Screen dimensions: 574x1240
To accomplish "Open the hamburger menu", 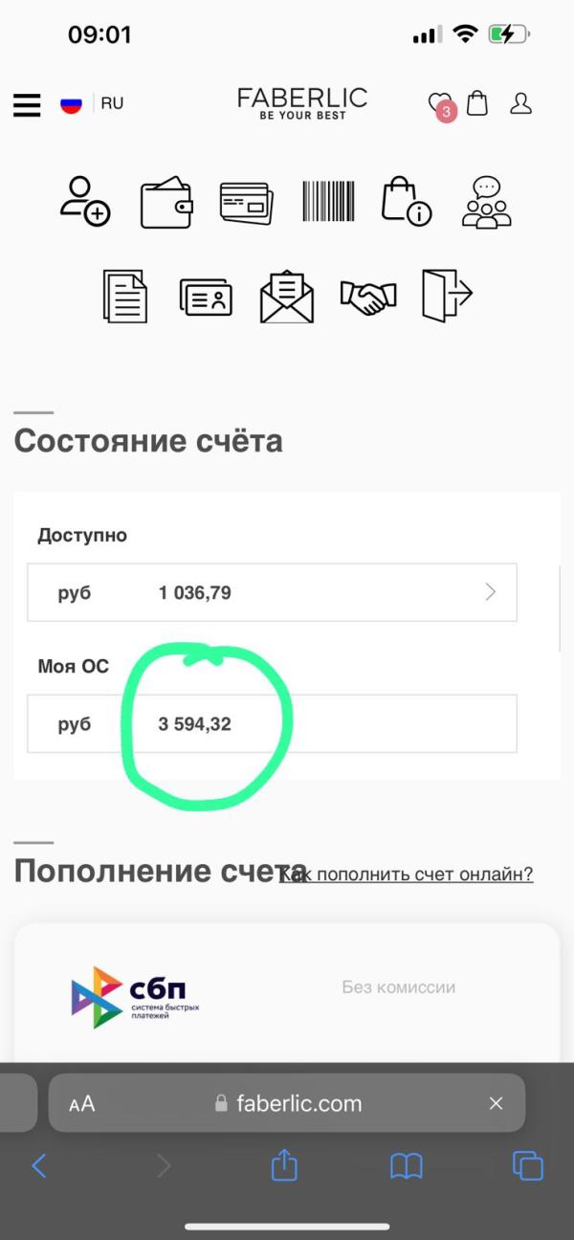I will pyautogui.click(x=27, y=104).
